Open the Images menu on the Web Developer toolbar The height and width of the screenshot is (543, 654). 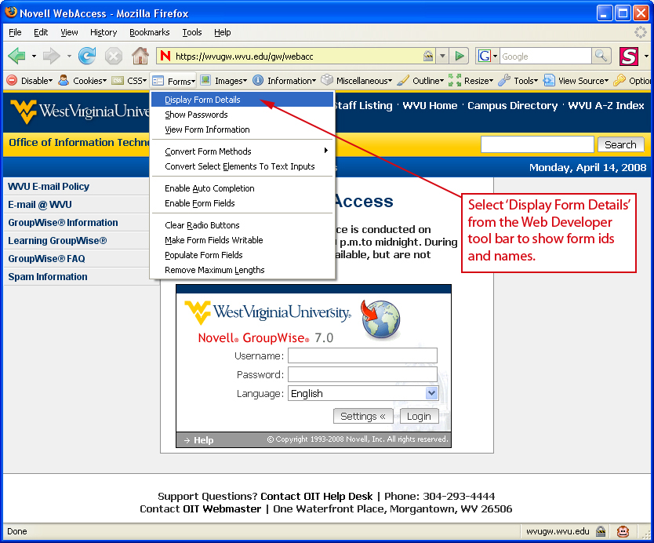[205, 80]
